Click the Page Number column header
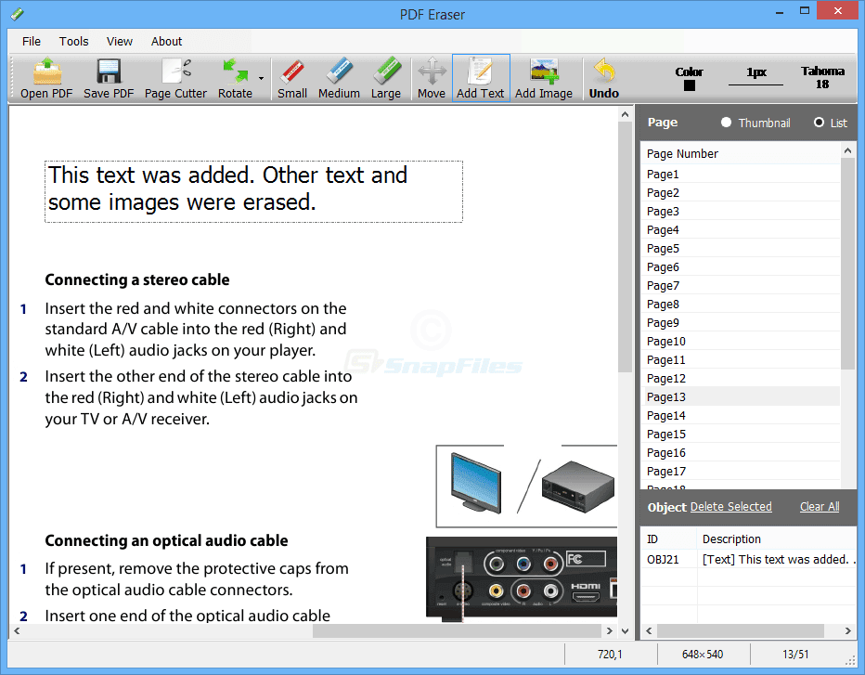 coord(741,154)
